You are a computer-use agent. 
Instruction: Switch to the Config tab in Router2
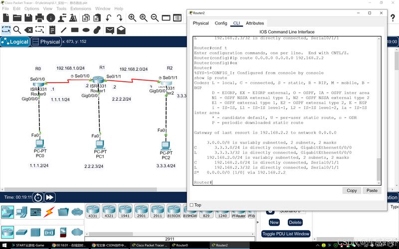point(221,23)
